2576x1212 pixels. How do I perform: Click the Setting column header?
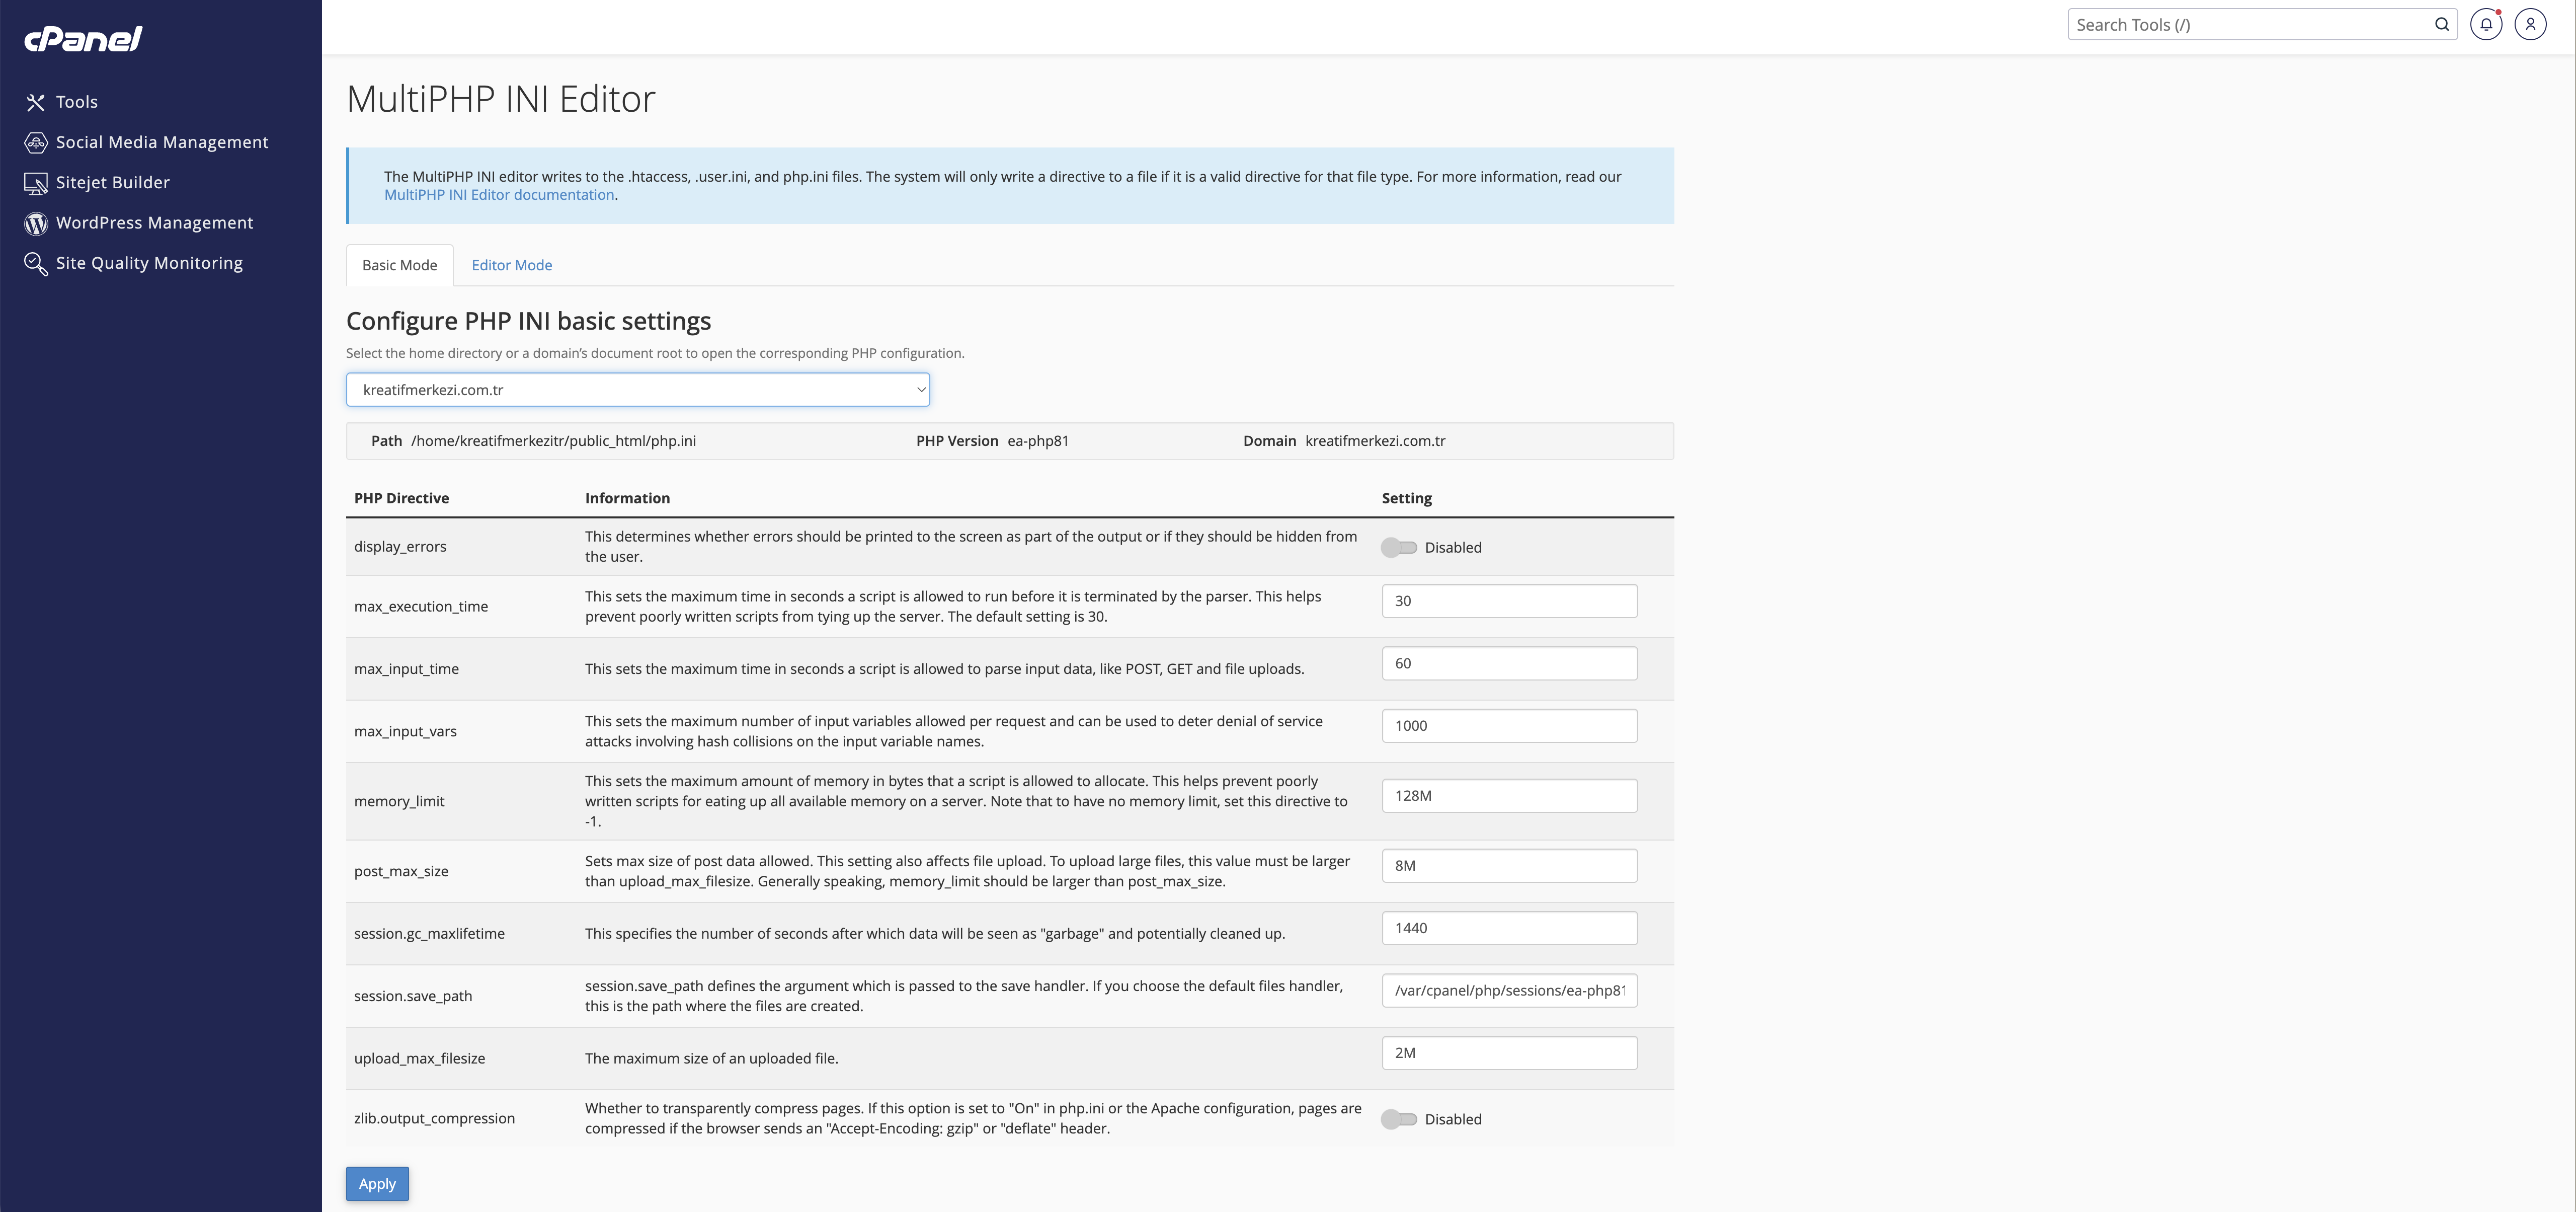1406,498
